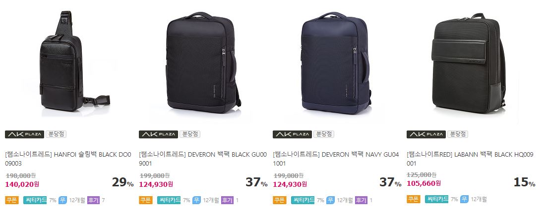Click the orange 쿠폰 badge under HANFOI sling bag
Viewport: 545px width, 215px height.
12,200
